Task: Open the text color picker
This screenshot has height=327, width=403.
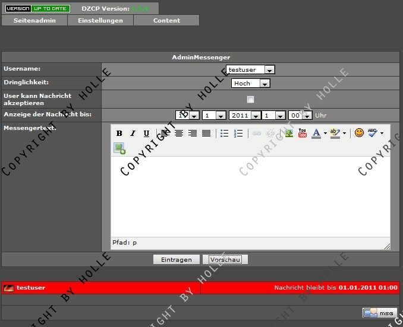Action: [x=317, y=134]
